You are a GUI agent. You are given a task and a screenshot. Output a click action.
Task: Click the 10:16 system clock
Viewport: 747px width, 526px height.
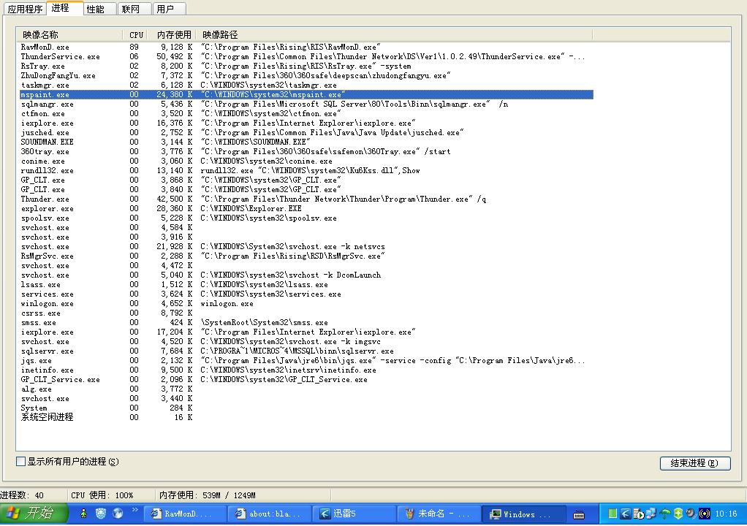click(x=726, y=514)
